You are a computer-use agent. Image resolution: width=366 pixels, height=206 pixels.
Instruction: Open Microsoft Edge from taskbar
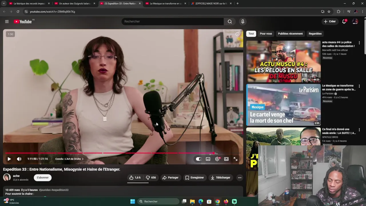[x=201, y=201]
